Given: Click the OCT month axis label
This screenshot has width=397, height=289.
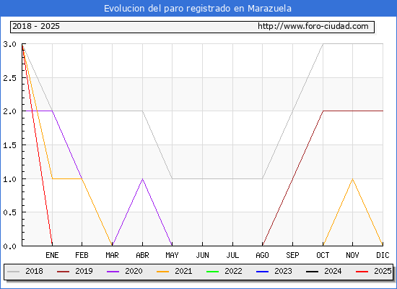Looking at the screenshot, I should tap(323, 255).
